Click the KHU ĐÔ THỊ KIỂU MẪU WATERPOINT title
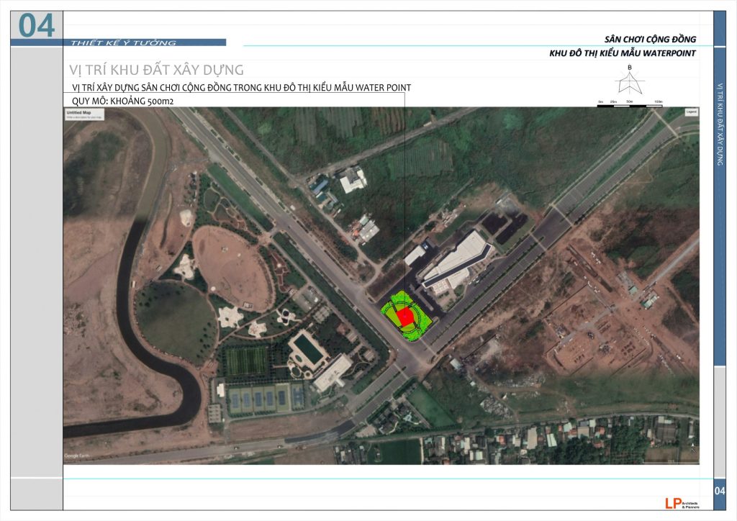 622,53
